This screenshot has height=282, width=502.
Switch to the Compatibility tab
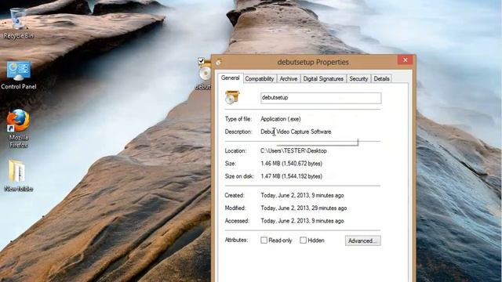coord(260,78)
